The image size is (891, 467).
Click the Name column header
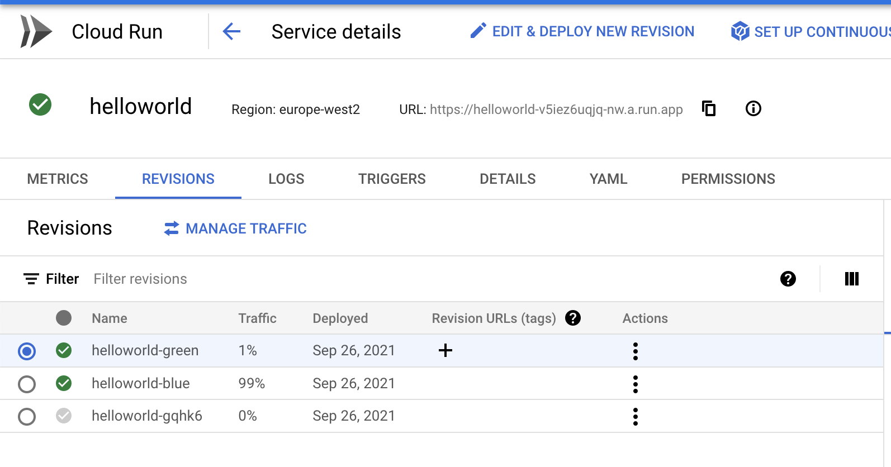pyautogui.click(x=110, y=318)
